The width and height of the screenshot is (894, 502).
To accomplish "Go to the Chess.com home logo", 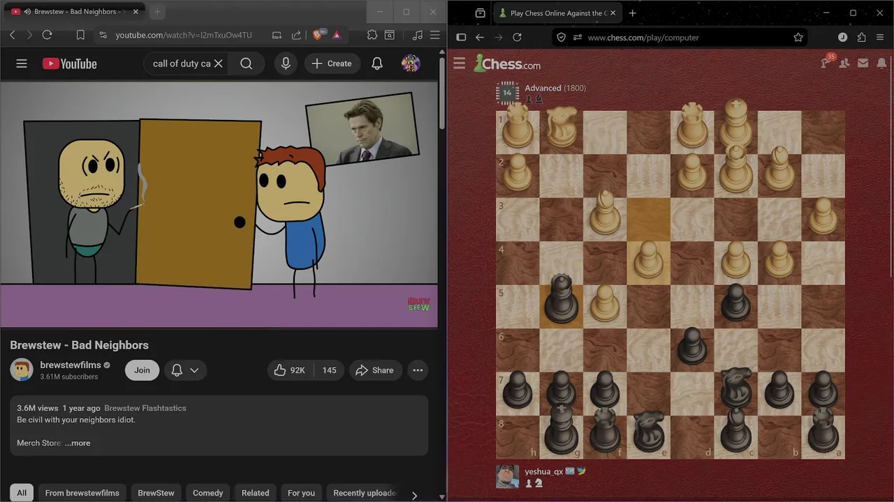I will point(507,64).
